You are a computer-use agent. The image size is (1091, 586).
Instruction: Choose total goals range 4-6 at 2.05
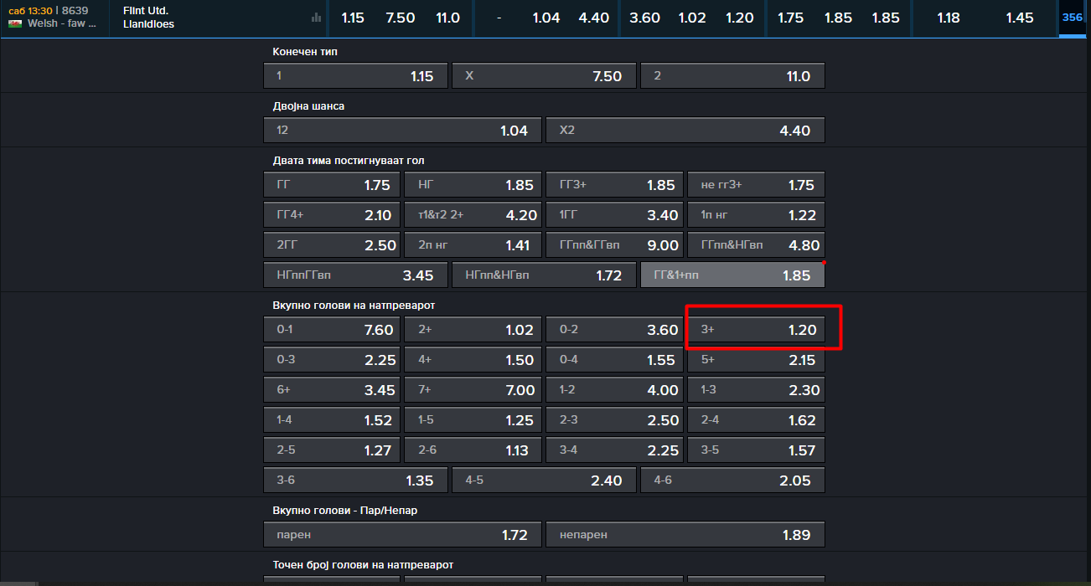[x=732, y=481]
